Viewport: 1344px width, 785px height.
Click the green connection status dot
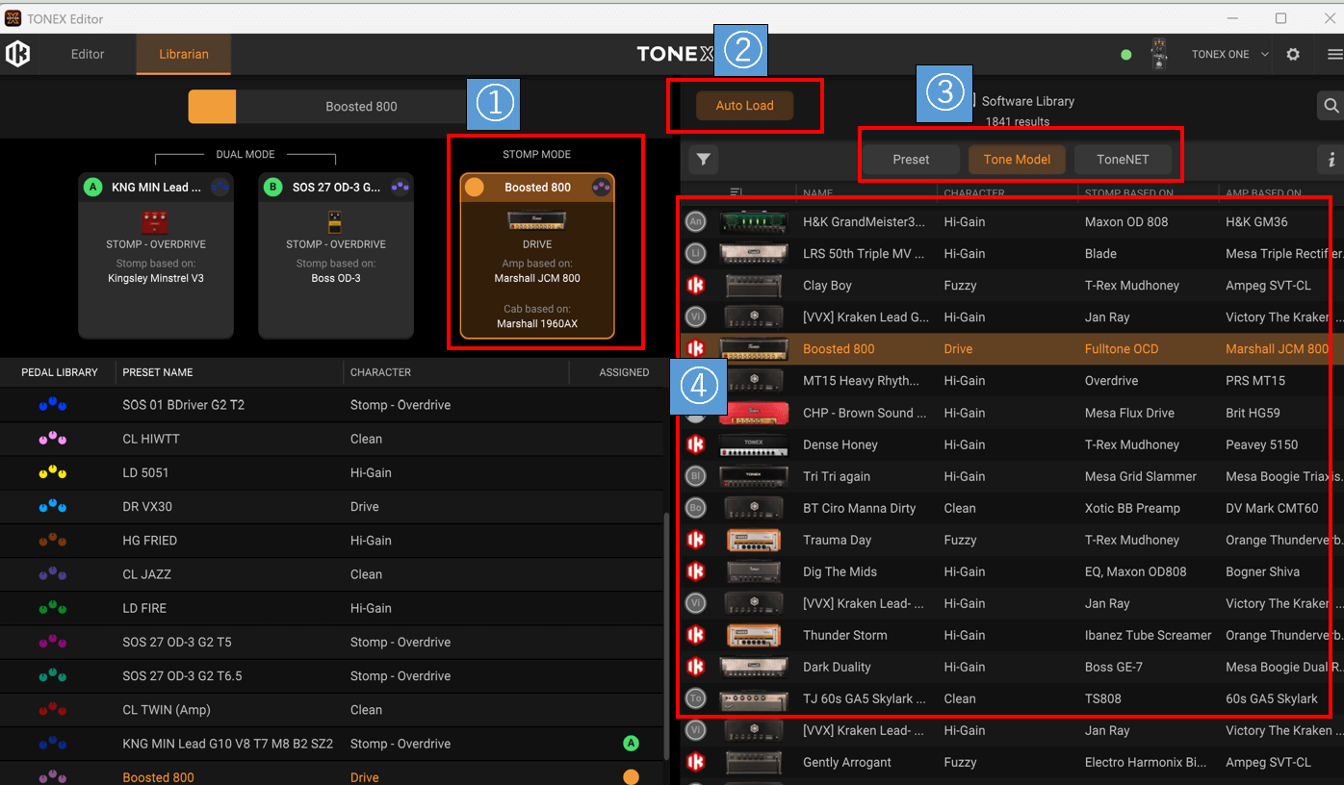(1126, 55)
